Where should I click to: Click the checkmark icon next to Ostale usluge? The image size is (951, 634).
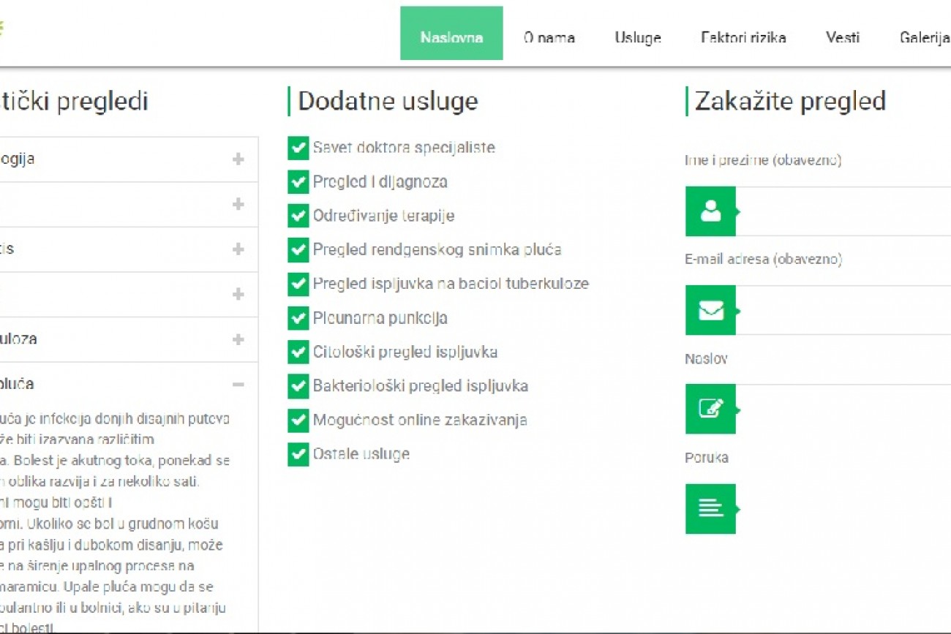click(x=298, y=454)
